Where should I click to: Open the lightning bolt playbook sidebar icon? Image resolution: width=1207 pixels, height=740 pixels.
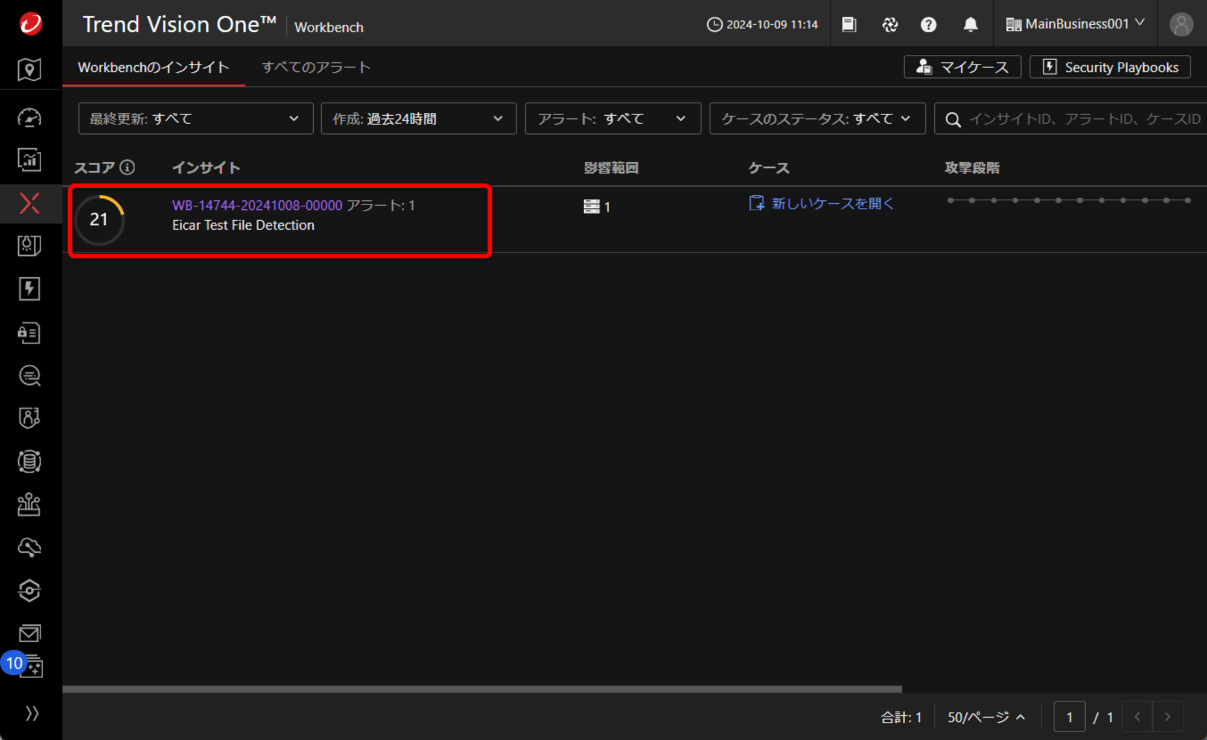pyautogui.click(x=30, y=289)
